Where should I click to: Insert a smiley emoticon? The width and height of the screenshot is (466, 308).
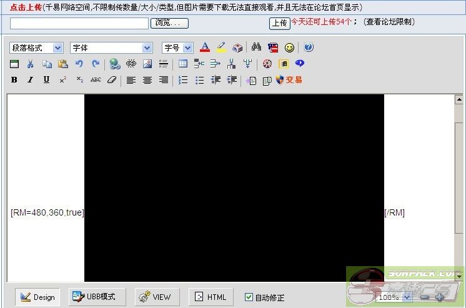289,47
